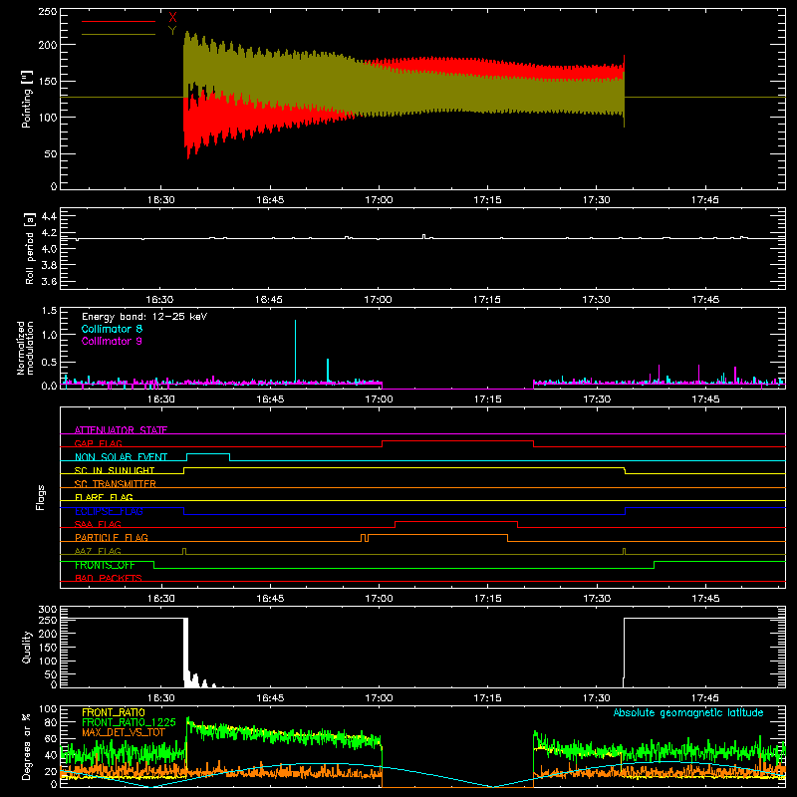Click the 17:45 tick under Pointing plot
797x797 pixels.
705,200
